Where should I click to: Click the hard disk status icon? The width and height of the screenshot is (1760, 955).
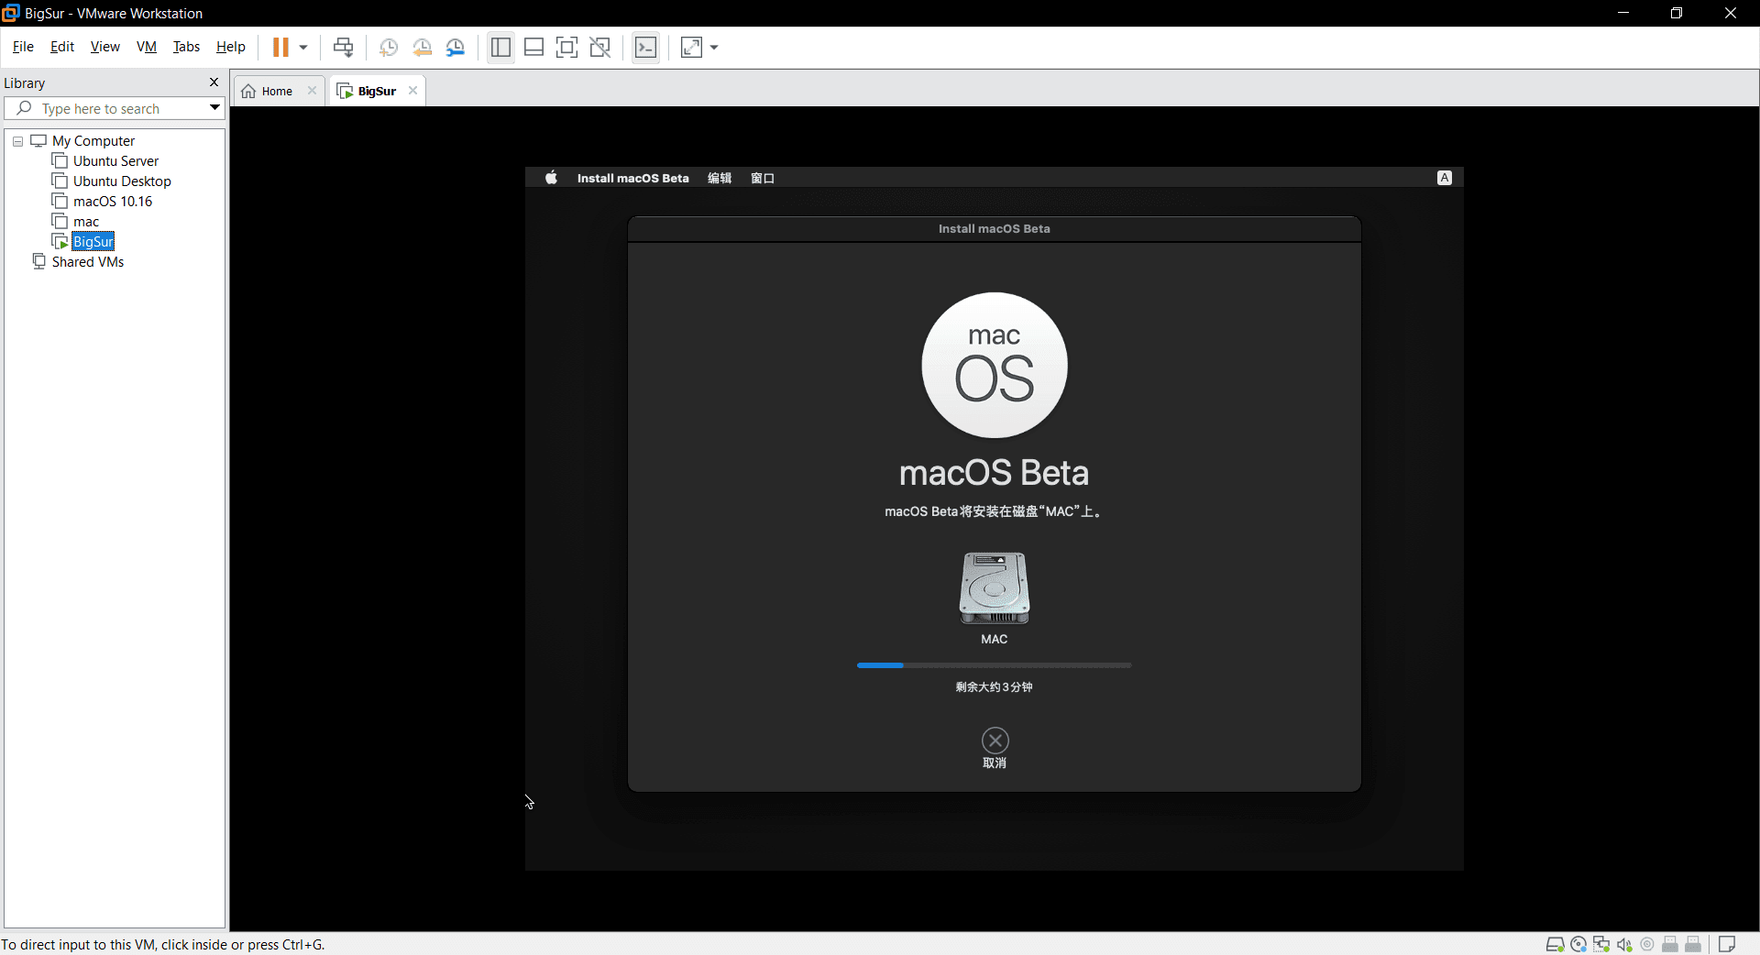(1555, 944)
